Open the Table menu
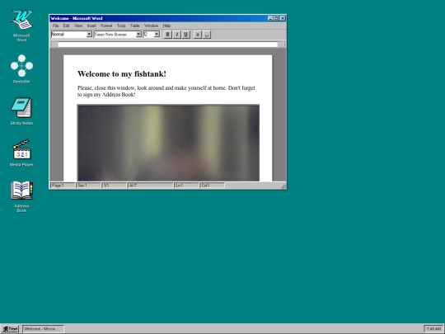445x334 pixels. [135, 26]
